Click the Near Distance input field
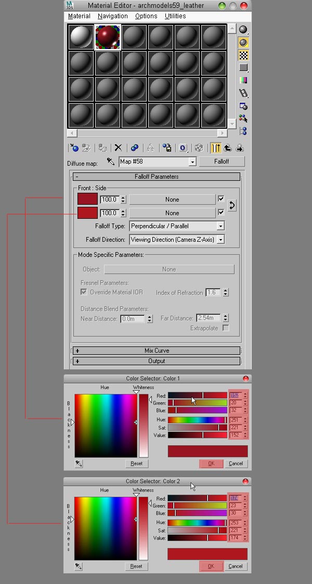 (133, 318)
